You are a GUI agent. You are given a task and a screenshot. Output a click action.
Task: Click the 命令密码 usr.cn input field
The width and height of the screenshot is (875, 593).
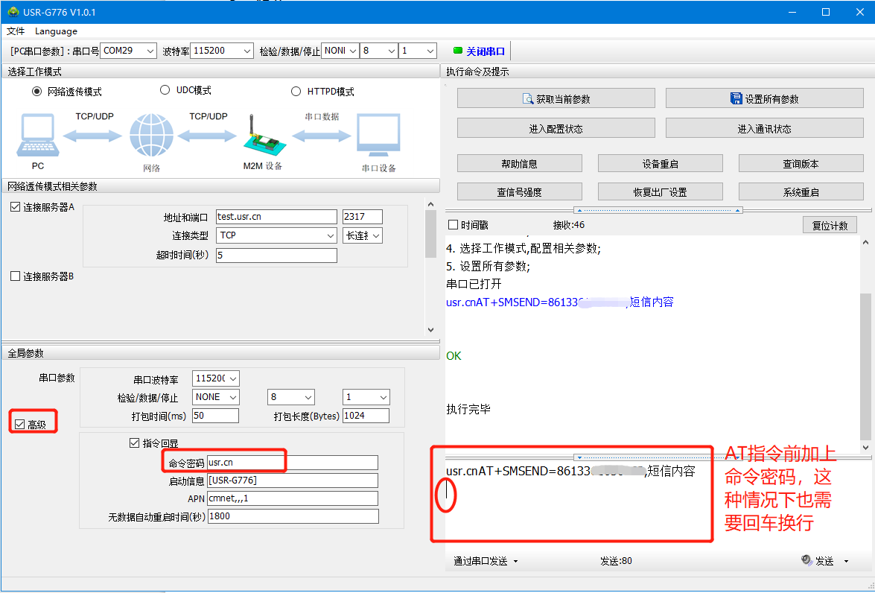[x=292, y=463]
